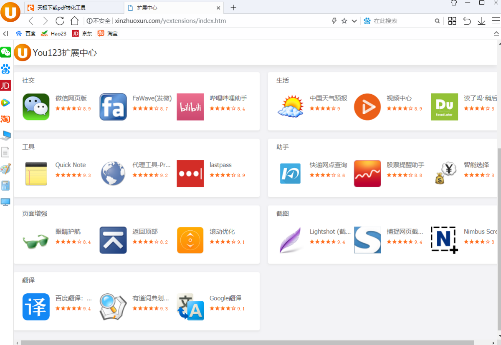
Task: Reload the page with refresh button
Action: click(x=60, y=21)
